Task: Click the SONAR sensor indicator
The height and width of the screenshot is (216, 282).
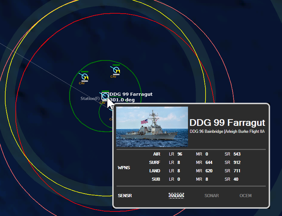Action: pyautogui.click(x=211, y=196)
